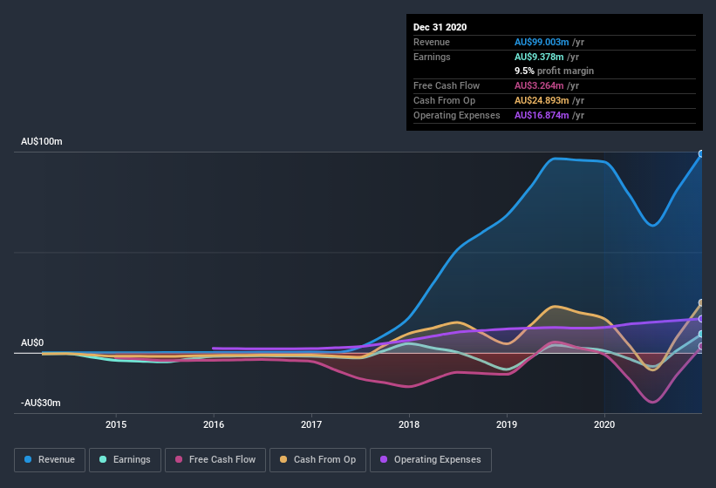This screenshot has height=488, width=716.
Task: Click the AU$0 y-axis label
Action: click(32, 342)
